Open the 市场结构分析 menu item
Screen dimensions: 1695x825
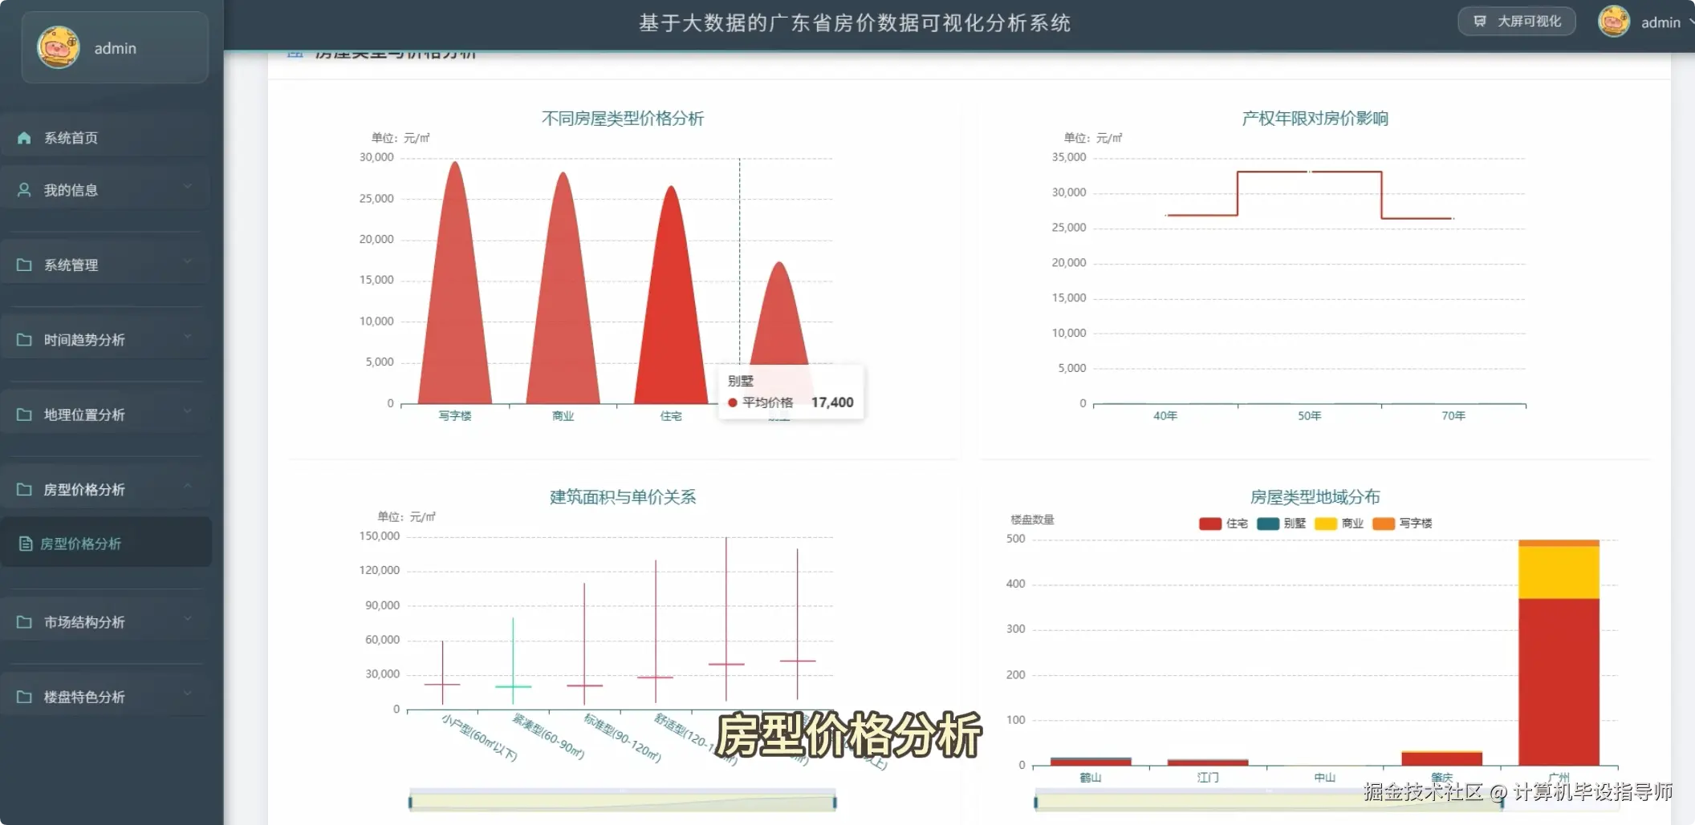point(106,621)
